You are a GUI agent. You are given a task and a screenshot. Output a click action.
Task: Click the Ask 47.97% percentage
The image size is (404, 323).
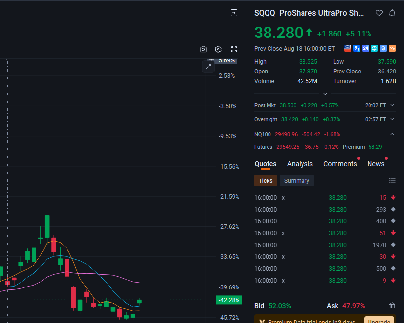click(354, 306)
